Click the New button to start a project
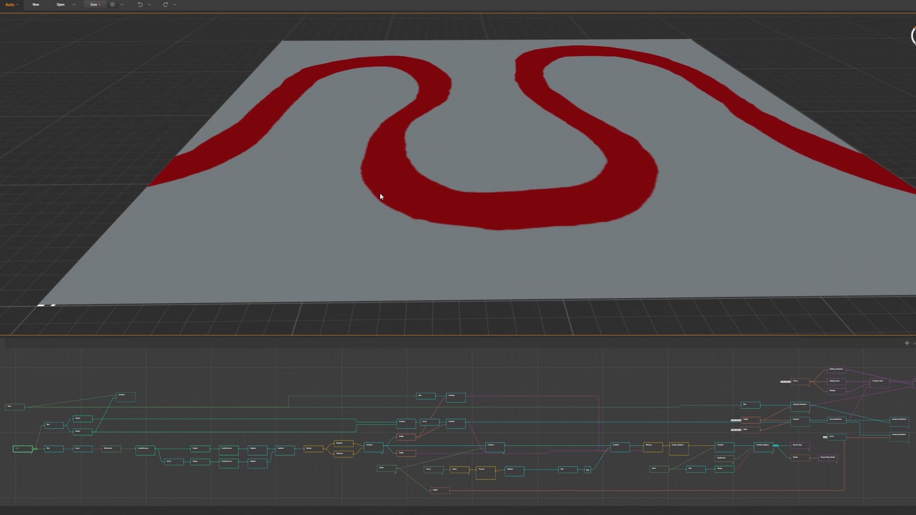This screenshot has height=515, width=916. 36,4
